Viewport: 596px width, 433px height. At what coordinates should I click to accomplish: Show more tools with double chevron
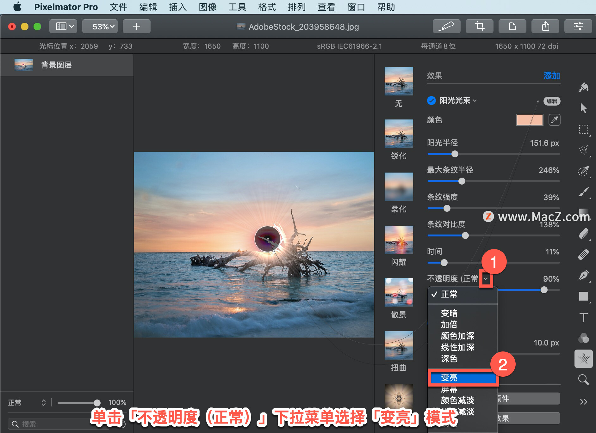coord(584,402)
